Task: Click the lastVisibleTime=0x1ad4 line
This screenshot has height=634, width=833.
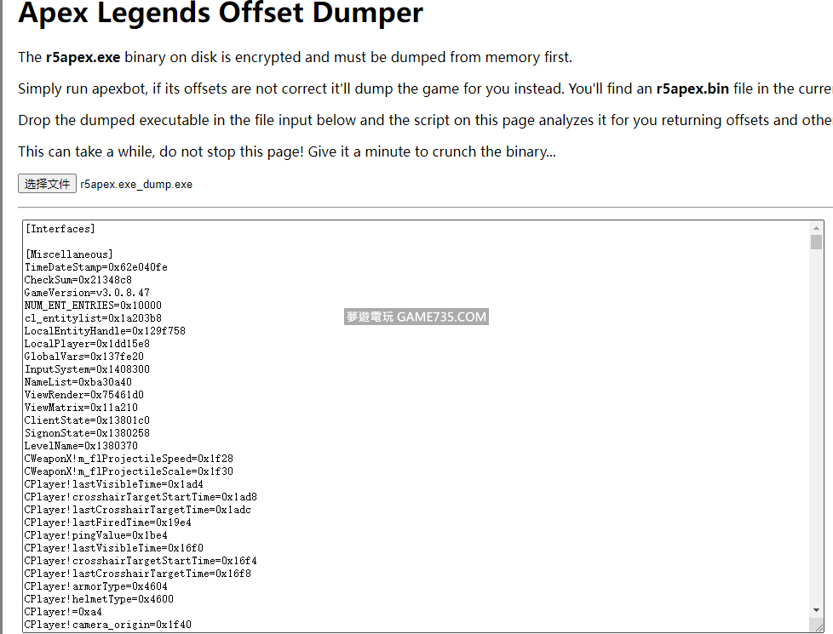Action: click(114, 483)
